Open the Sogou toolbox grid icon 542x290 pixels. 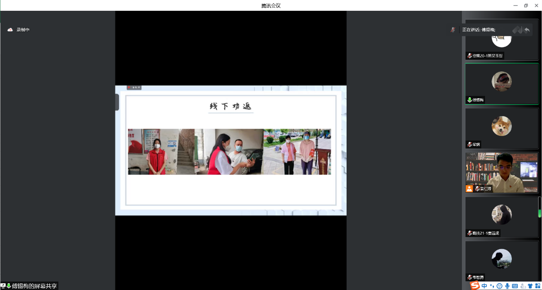pyautogui.click(x=537, y=285)
